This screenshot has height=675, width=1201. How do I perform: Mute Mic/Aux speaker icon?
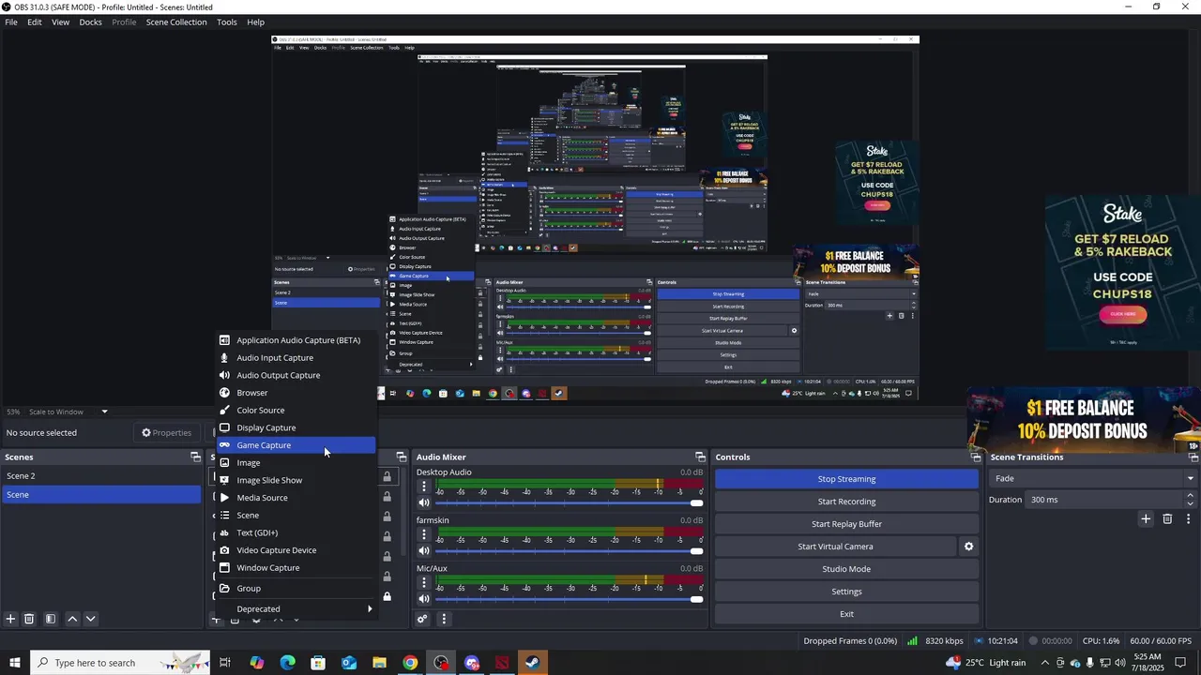pos(424,599)
